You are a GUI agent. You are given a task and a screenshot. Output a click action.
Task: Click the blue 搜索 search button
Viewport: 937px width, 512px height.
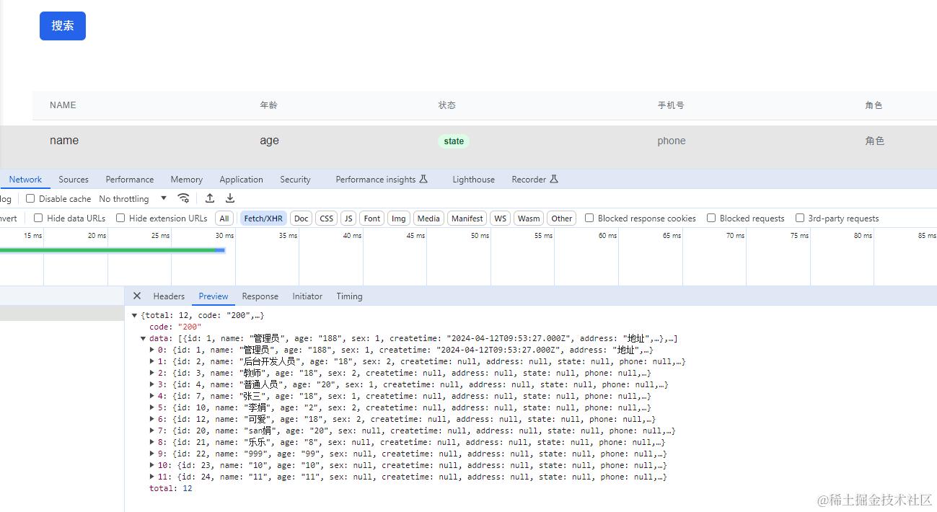click(x=63, y=26)
